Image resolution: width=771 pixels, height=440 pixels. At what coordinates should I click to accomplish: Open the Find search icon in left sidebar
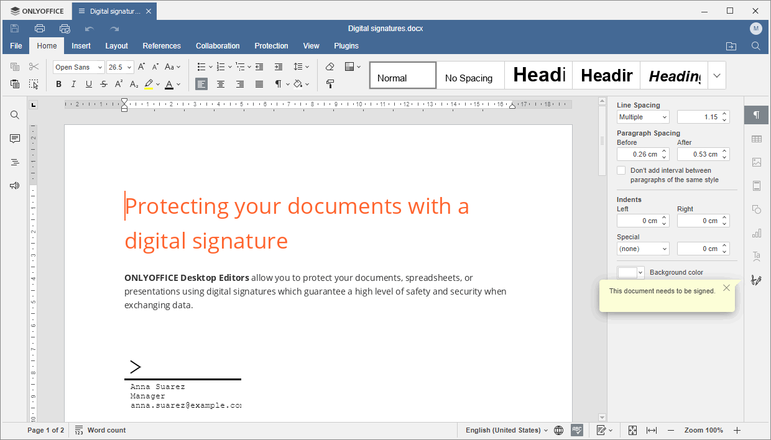(15, 115)
